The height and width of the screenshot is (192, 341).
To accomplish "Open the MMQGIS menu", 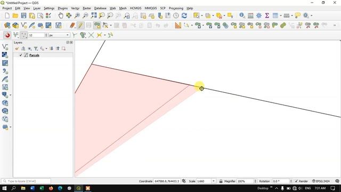I will [151, 9].
